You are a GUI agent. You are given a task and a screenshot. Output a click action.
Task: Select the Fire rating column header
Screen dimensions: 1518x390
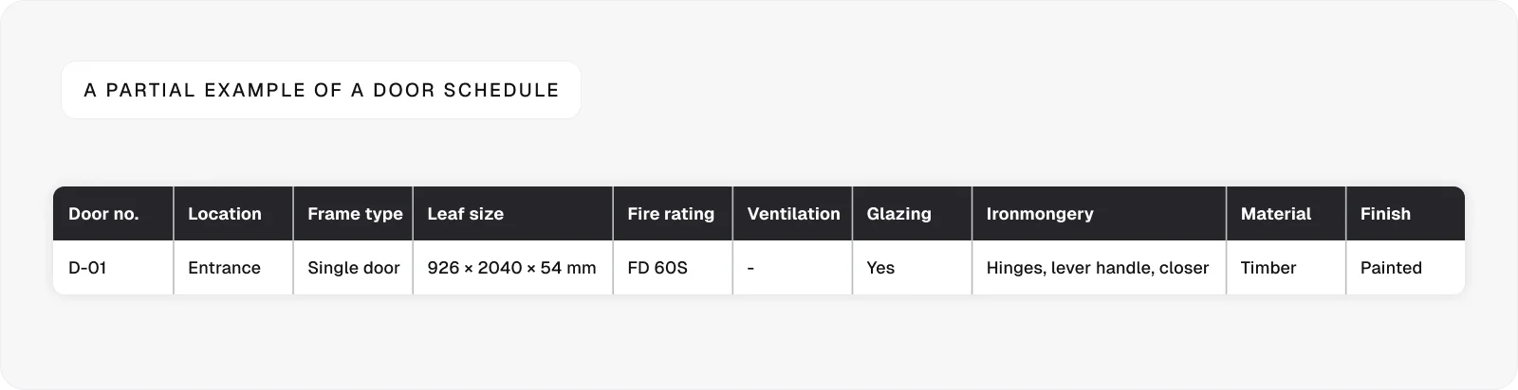[x=673, y=214]
